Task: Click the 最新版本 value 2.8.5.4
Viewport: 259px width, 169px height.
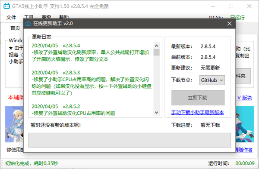Action: tap(208, 46)
